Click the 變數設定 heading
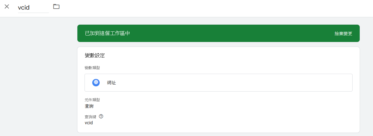The width and height of the screenshot is (373, 136). point(95,56)
